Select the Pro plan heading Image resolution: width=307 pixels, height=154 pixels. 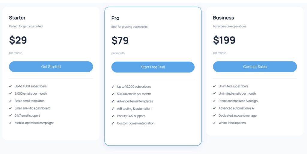click(x=115, y=18)
